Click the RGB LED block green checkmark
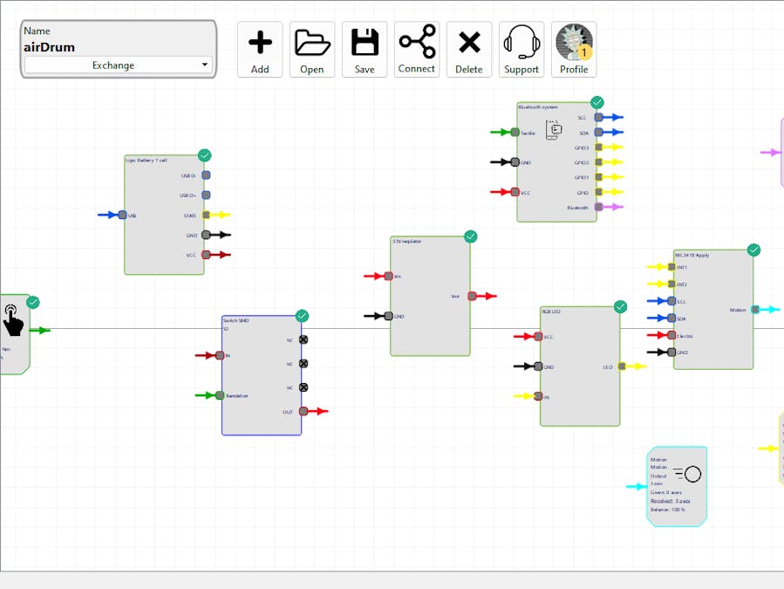The image size is (784, 589). click(x=620, y=306)
